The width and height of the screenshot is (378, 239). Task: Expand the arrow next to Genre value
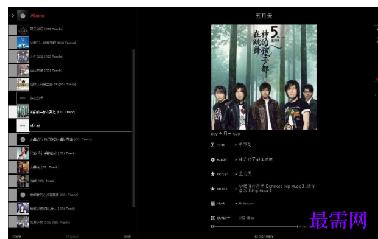(236, 189)
